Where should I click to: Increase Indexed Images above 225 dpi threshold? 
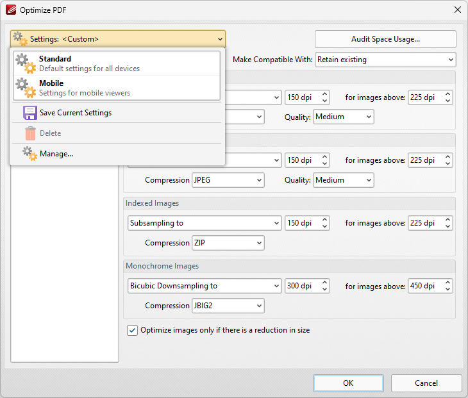coord(447,220)
